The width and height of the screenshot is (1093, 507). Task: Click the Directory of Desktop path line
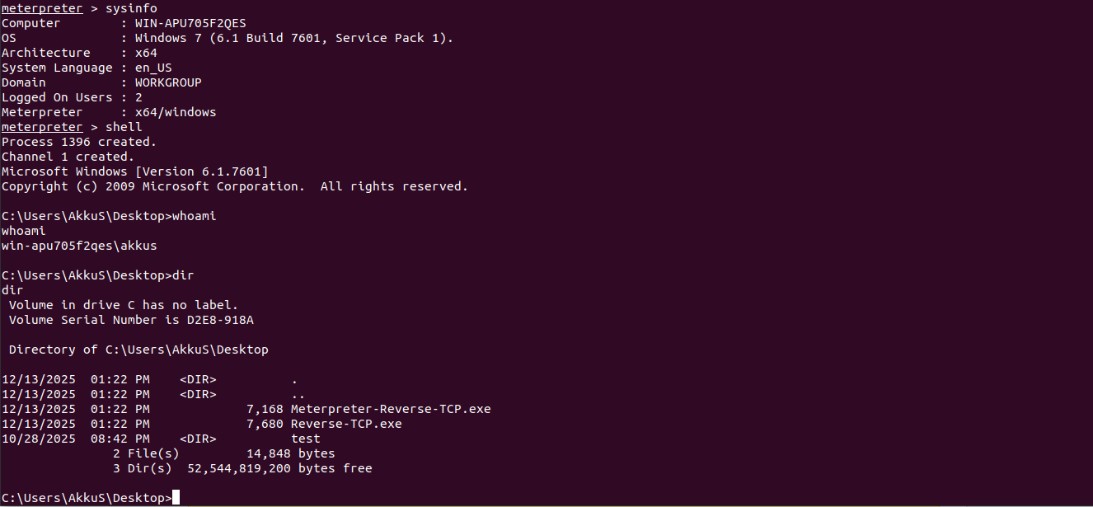(138, 350)
